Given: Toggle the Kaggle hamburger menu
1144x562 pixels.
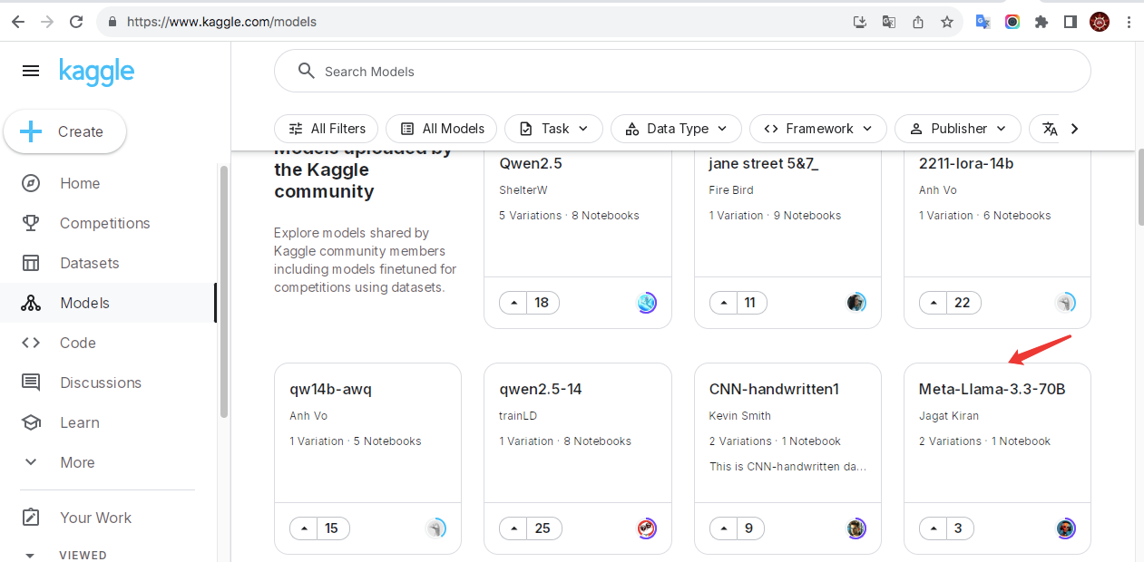Looking at the screenshot, I should tap(31, 71).
